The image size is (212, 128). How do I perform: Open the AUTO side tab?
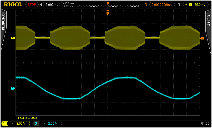point(209,20)
